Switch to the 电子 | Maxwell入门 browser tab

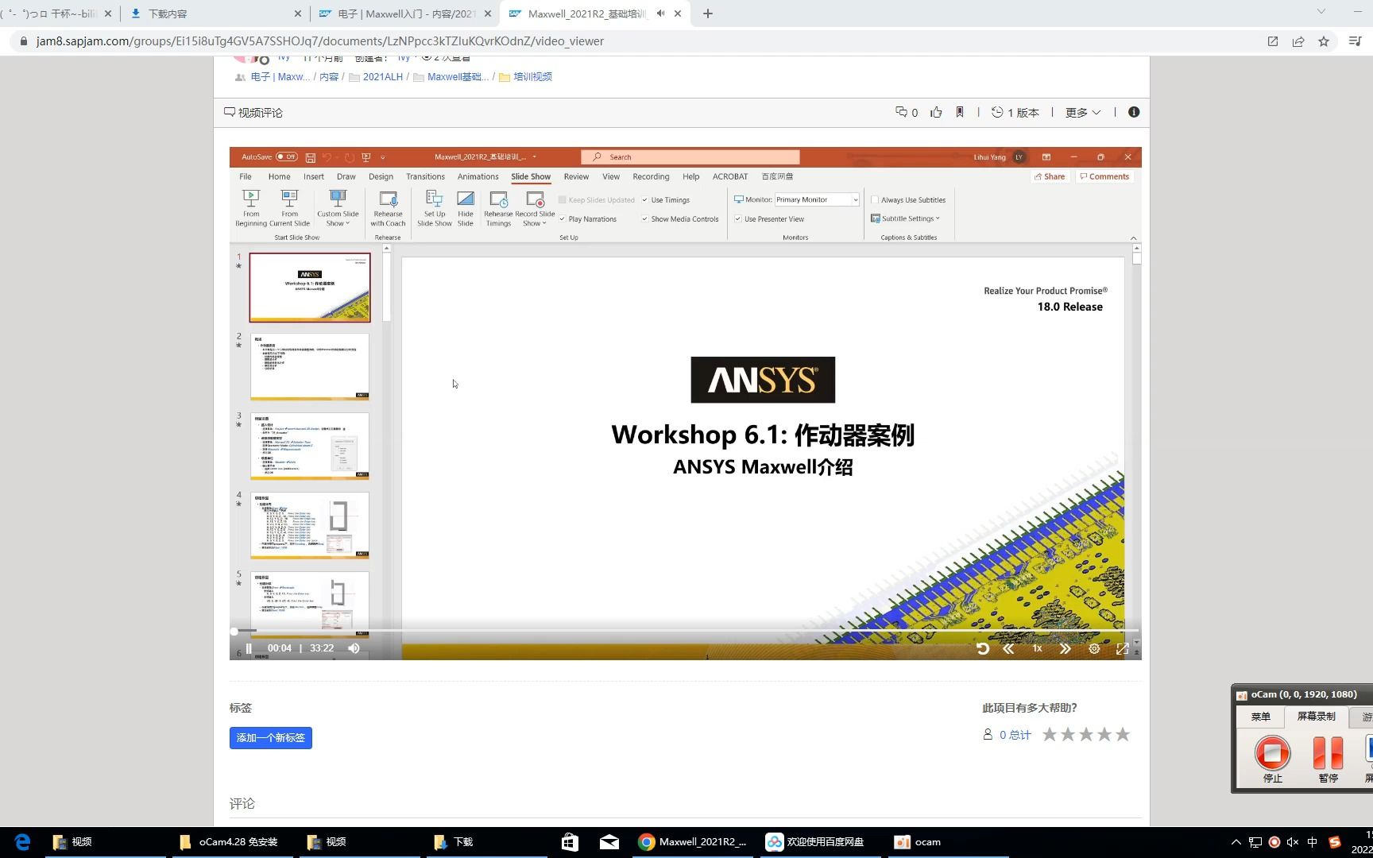tap(407, 14)
